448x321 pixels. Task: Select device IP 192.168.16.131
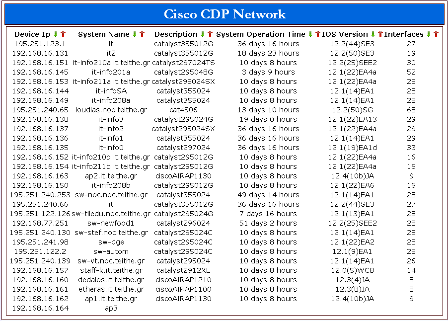[40, 53]
